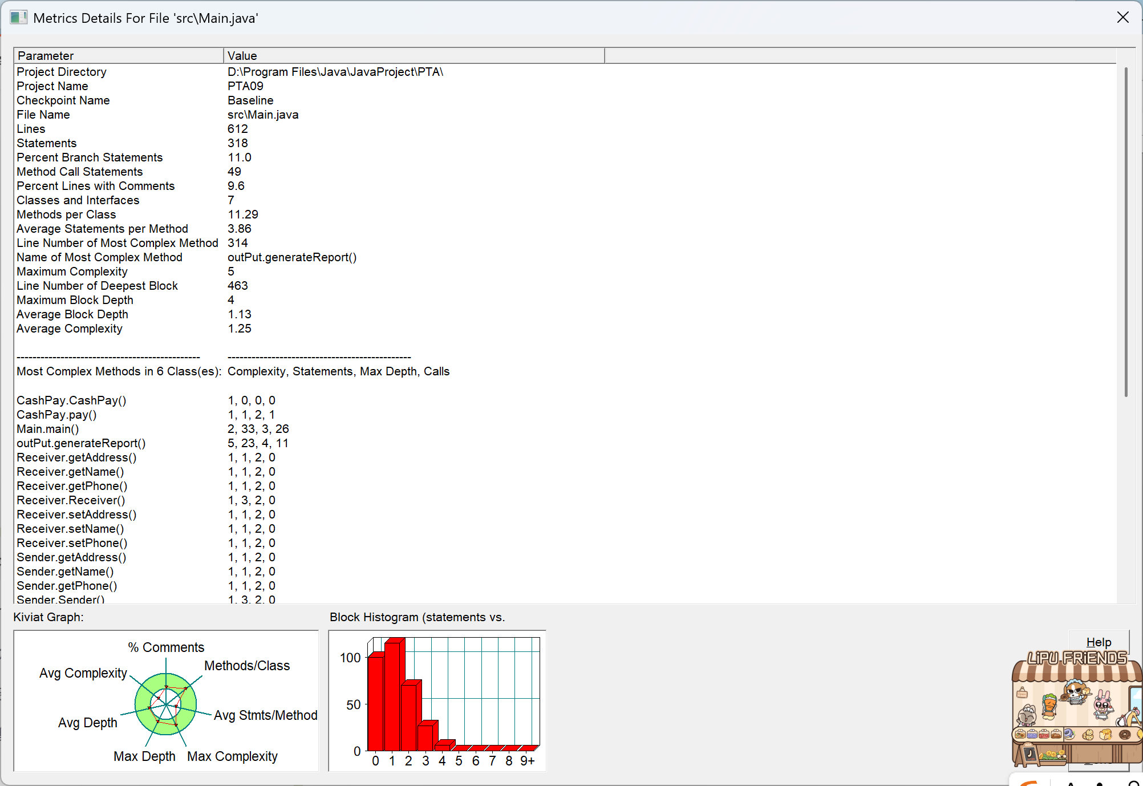1143x786 pixels.
Task: Select the Name of Most Complex Method row
Action: pyautogui.click(x=100, y=257)
